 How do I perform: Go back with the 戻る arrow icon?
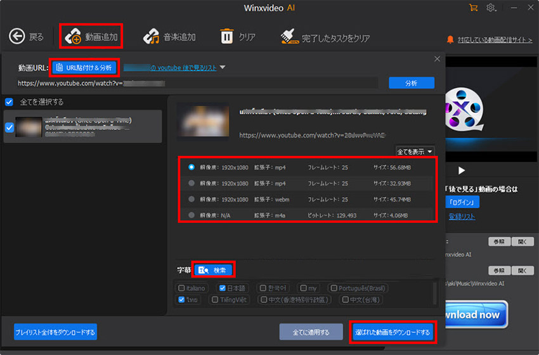point(17,36)
